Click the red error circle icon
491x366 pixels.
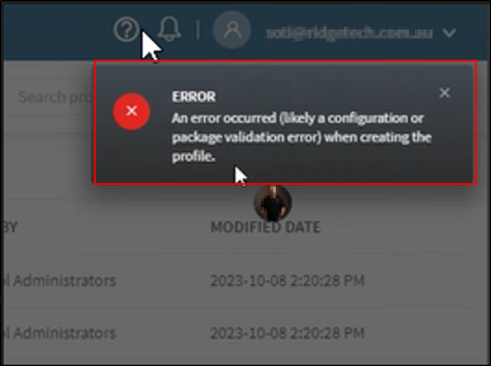132,111
